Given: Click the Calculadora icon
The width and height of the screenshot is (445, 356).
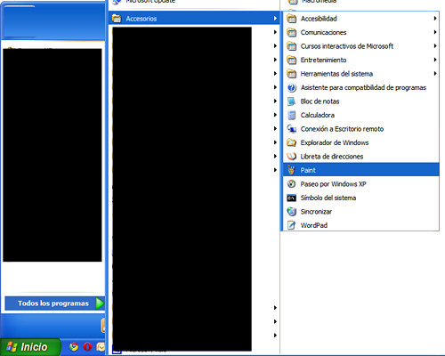Looking at the screenshot, I should (x=291, y=115).
